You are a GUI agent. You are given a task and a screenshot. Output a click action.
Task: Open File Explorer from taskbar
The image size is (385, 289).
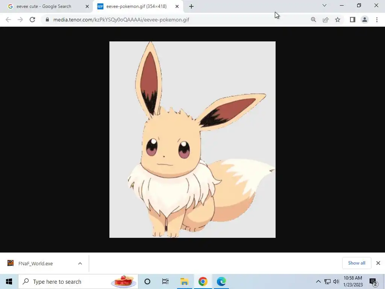184,281
